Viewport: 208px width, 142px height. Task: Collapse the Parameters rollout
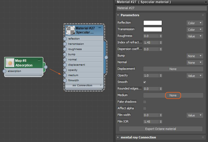[x=118, y=15]
